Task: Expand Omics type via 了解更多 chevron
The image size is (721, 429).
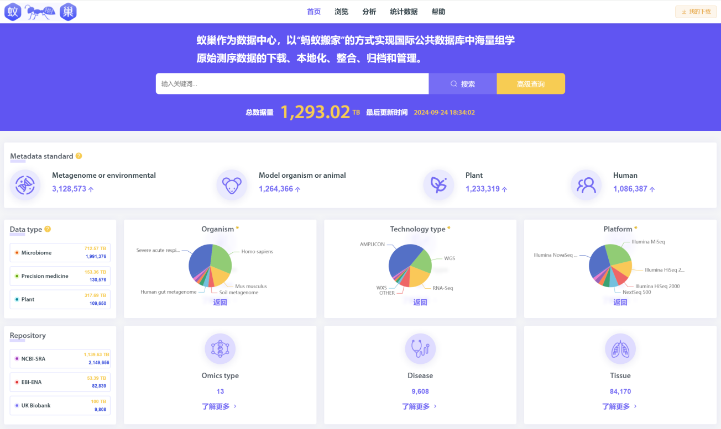Action: 235,406
